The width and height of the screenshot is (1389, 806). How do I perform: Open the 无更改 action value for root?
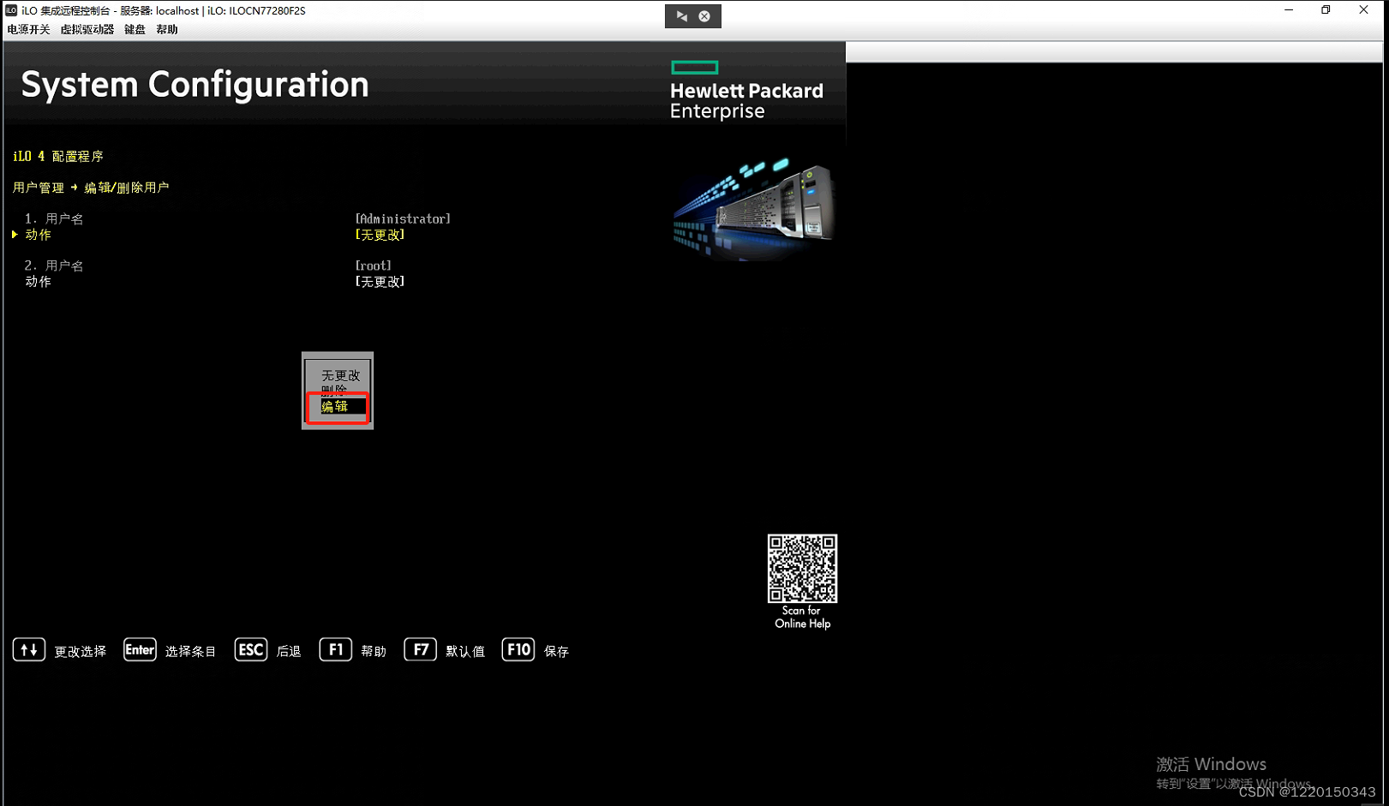point(380,281)
